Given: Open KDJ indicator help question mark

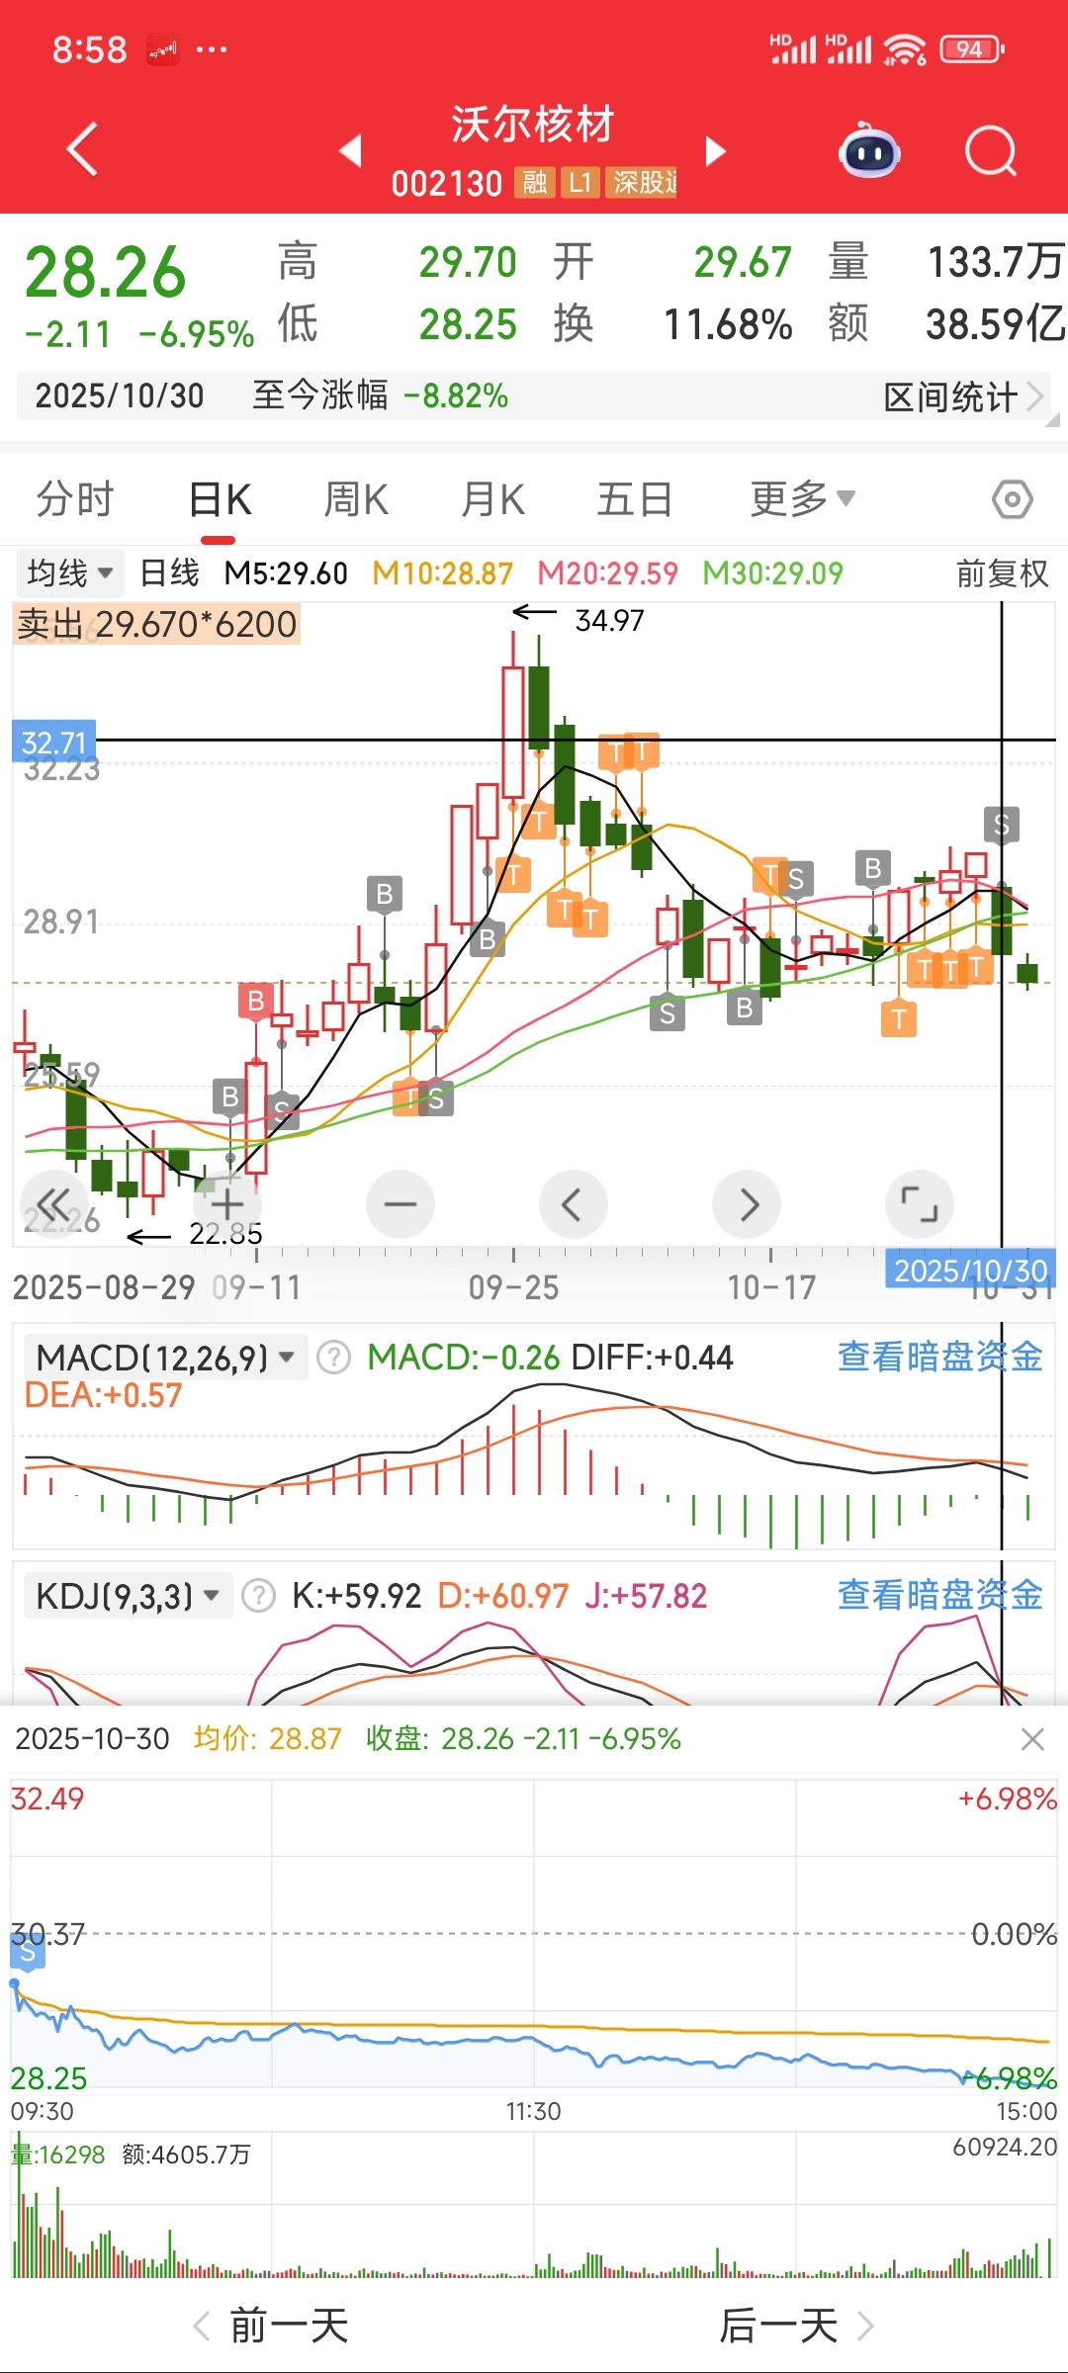Looking at the screenshot, I should click(259, 1596).
